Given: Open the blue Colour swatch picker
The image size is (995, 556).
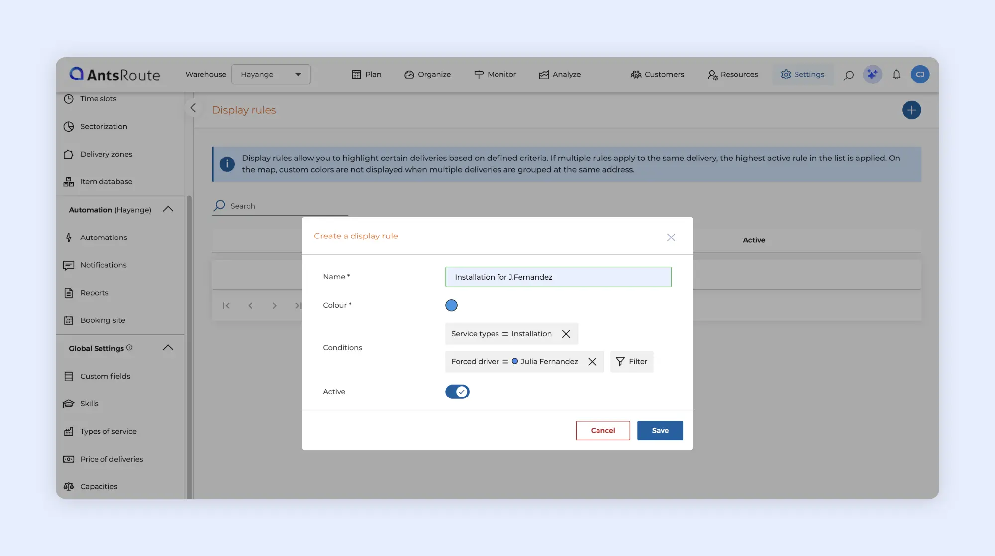Looking at the screenshot, I should tap(451, 305).
